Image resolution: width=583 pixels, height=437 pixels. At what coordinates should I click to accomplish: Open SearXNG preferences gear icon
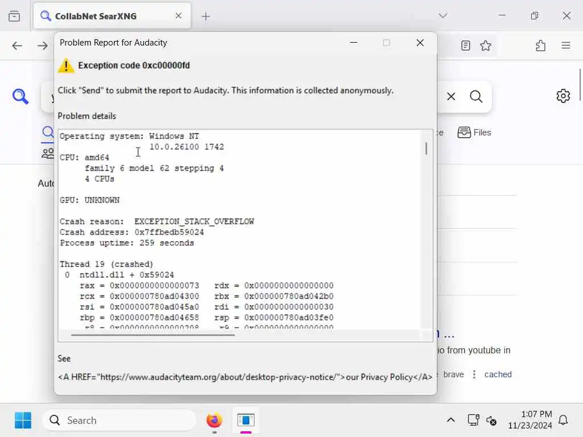click(x=563, y=96)
